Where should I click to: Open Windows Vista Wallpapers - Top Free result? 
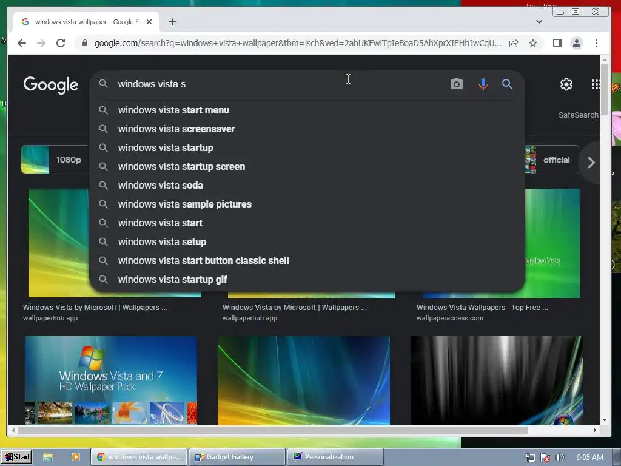pos(482,308)
